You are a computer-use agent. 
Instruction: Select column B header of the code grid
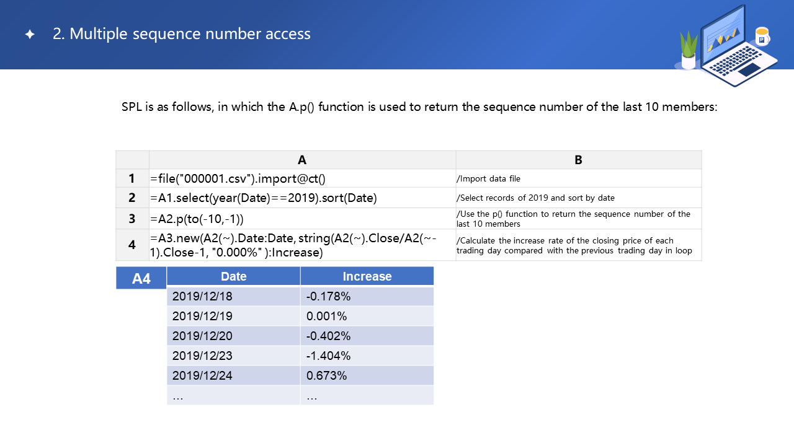pos(578,160)
